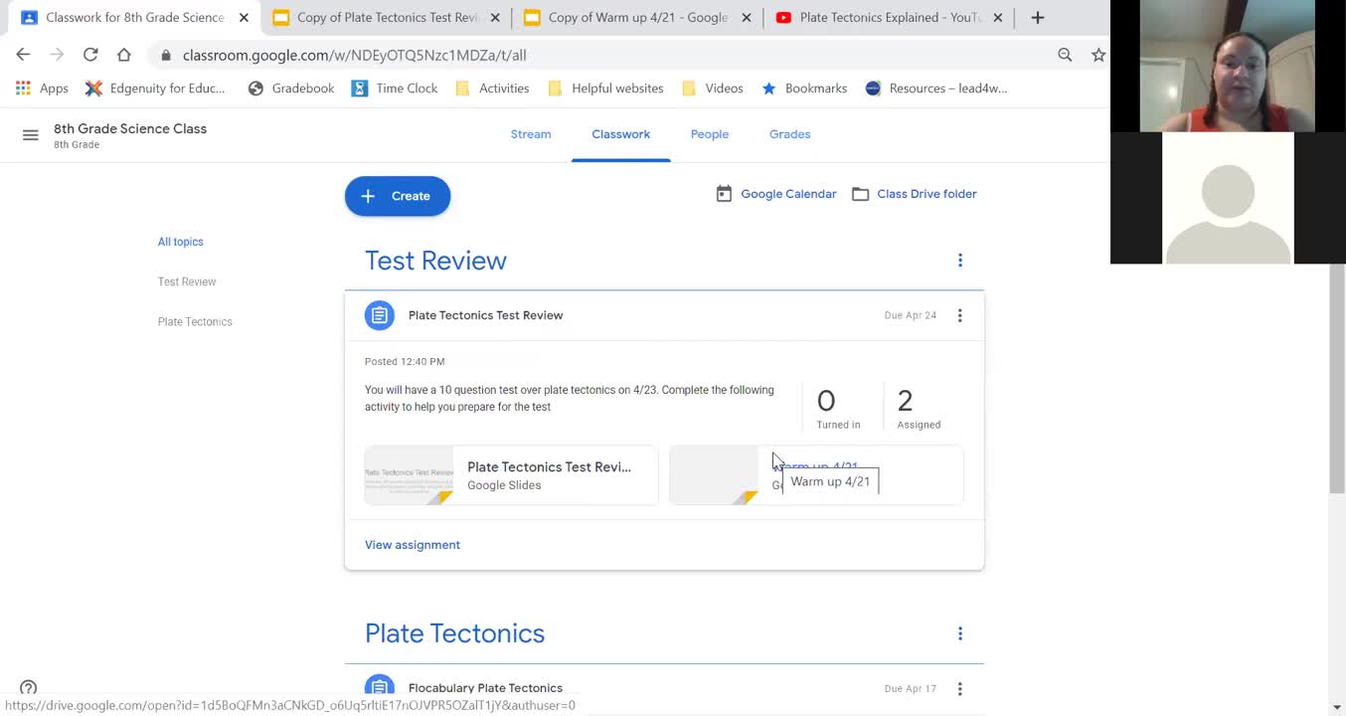Open the help question mark icon

[x=29, y=688]
